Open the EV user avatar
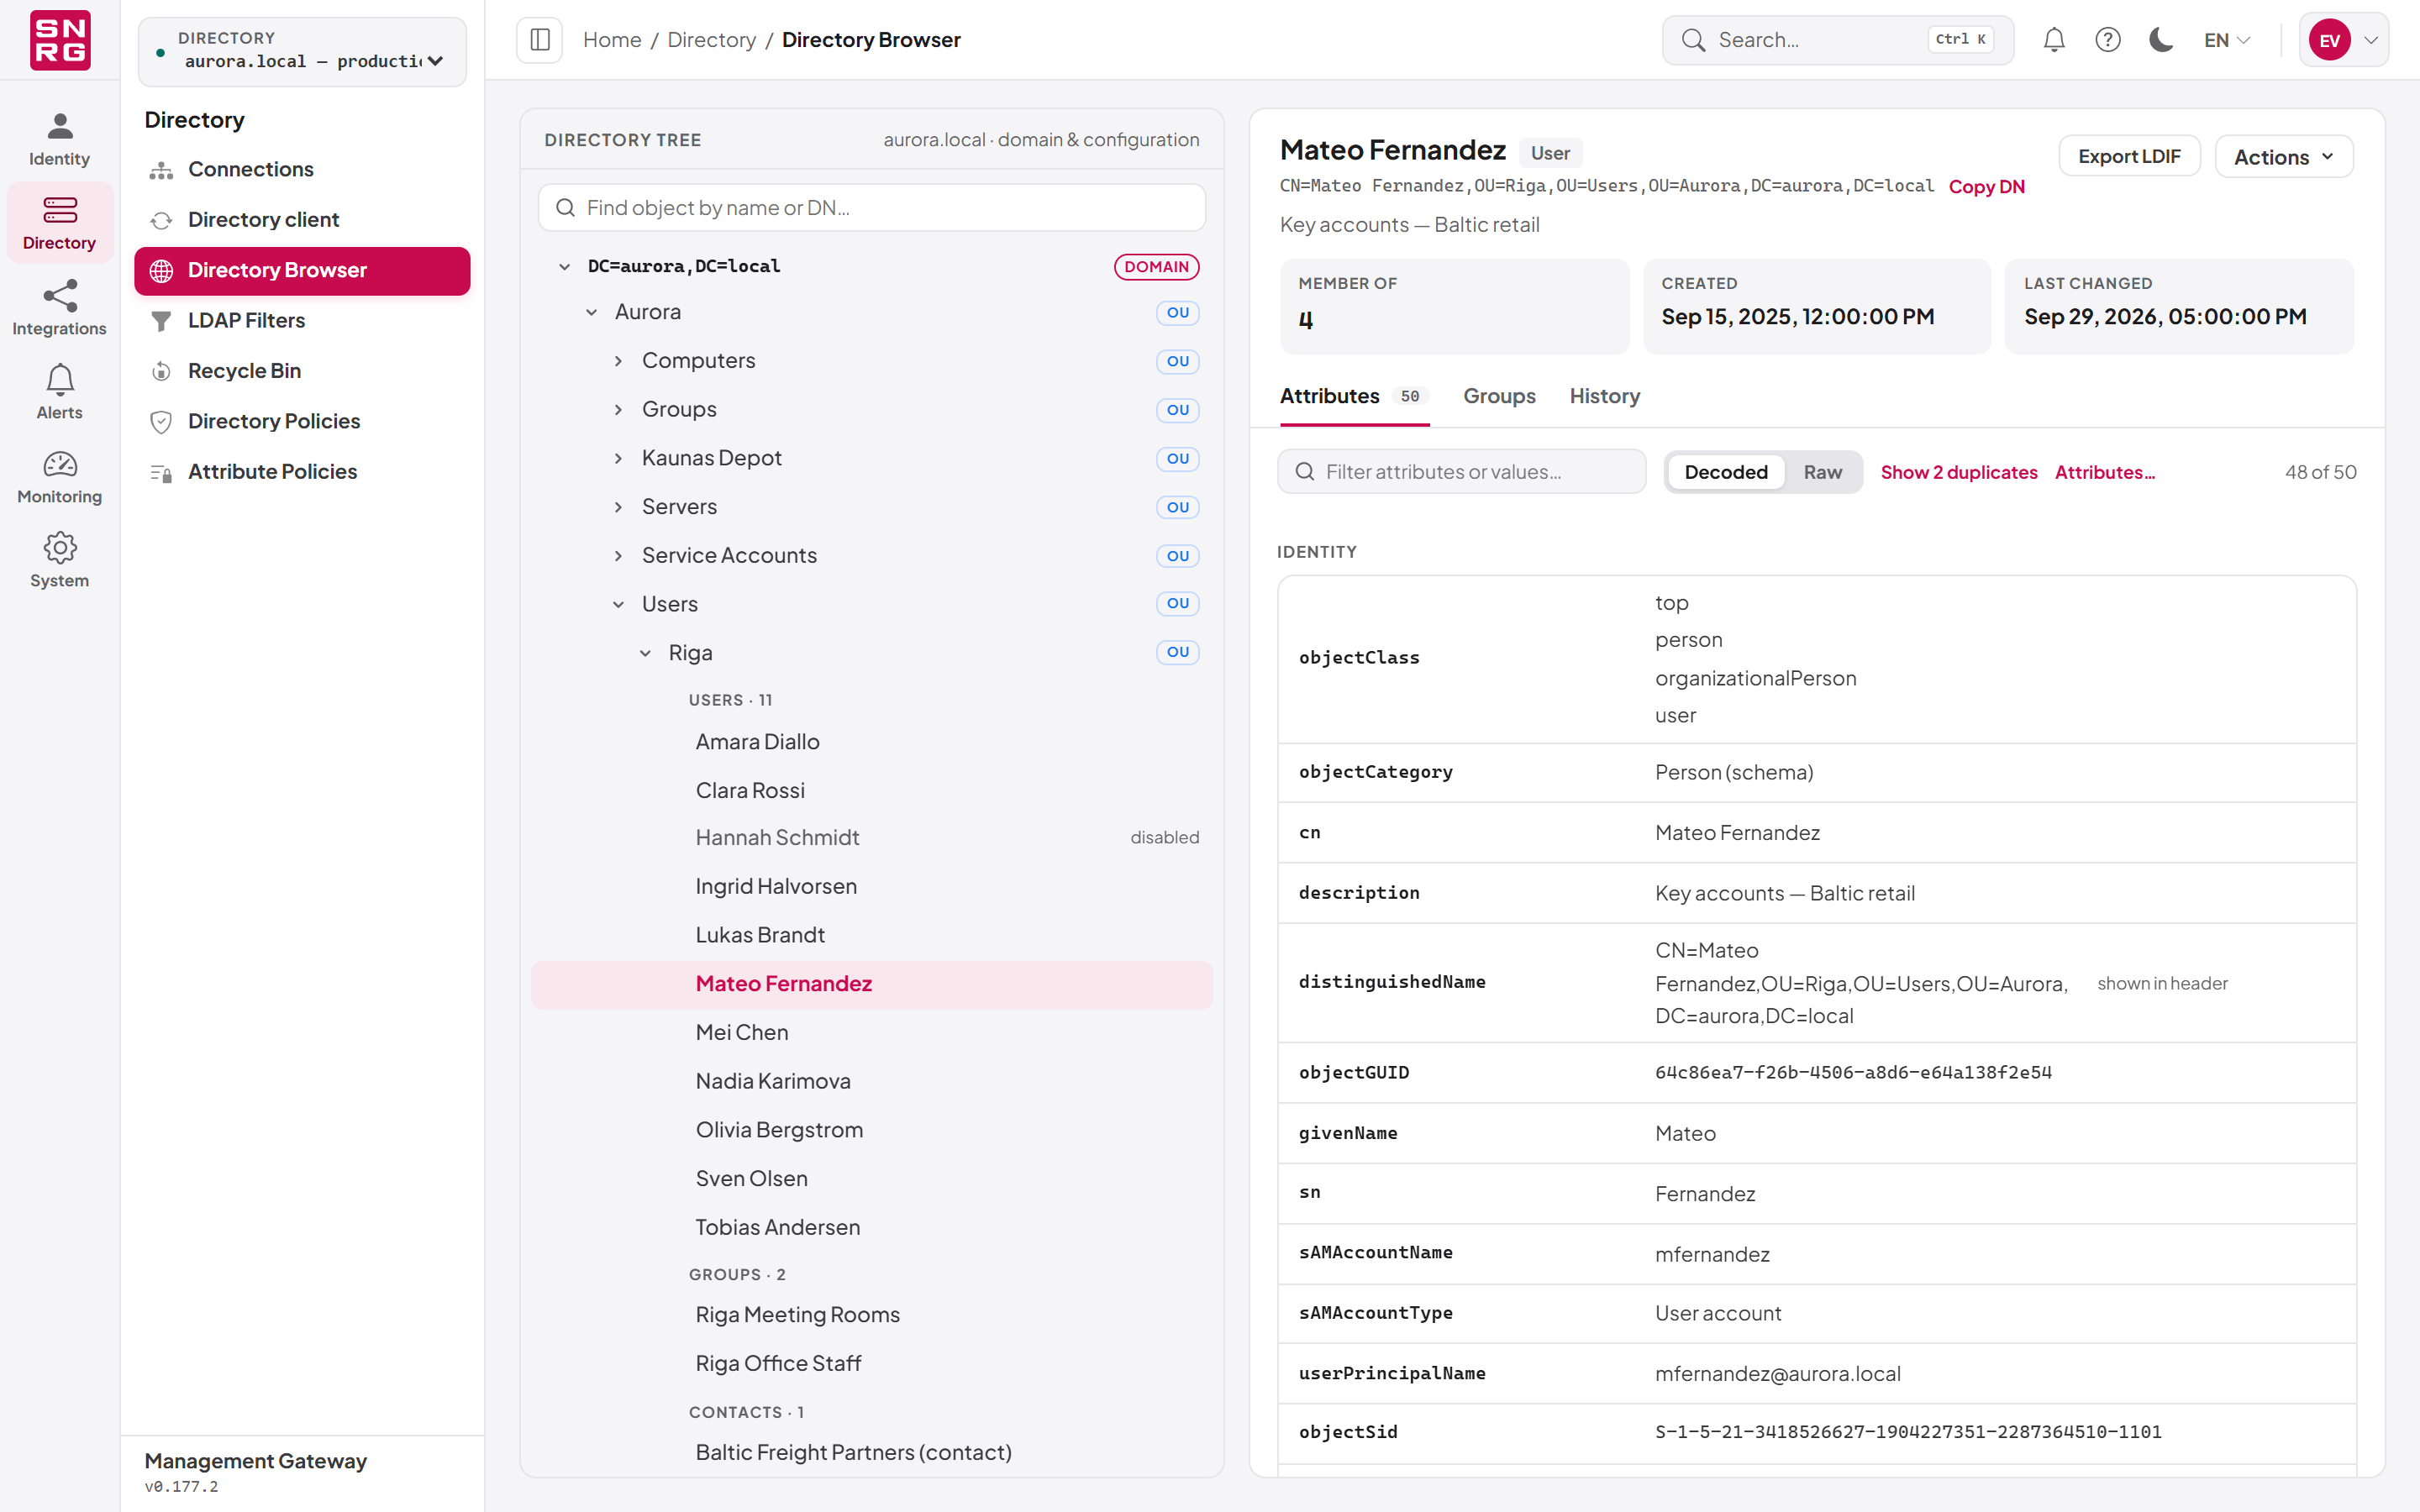The image size is (2420, 1512). pos(2329,40)
